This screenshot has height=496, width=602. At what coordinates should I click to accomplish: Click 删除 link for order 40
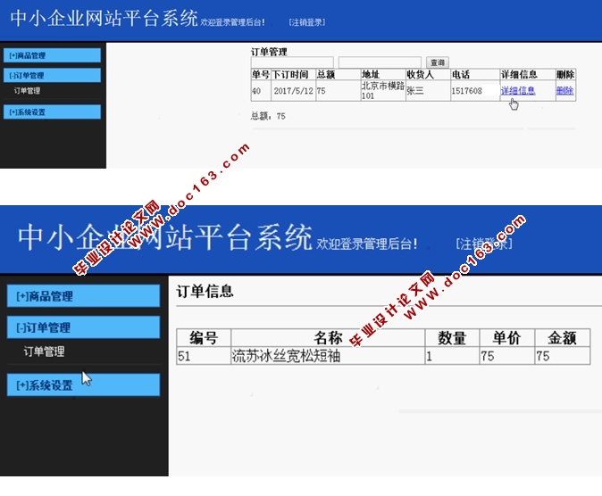pyautogui.click(x=564, y=90)
